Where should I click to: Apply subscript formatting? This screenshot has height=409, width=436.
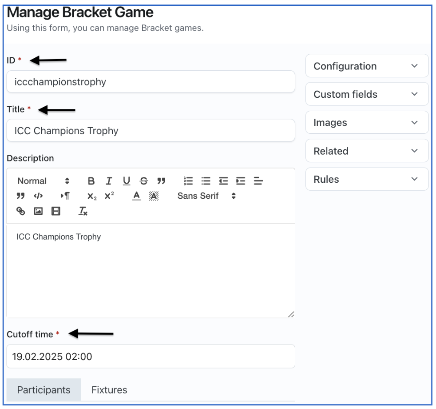pyautogui.click(x=92, y=196)
